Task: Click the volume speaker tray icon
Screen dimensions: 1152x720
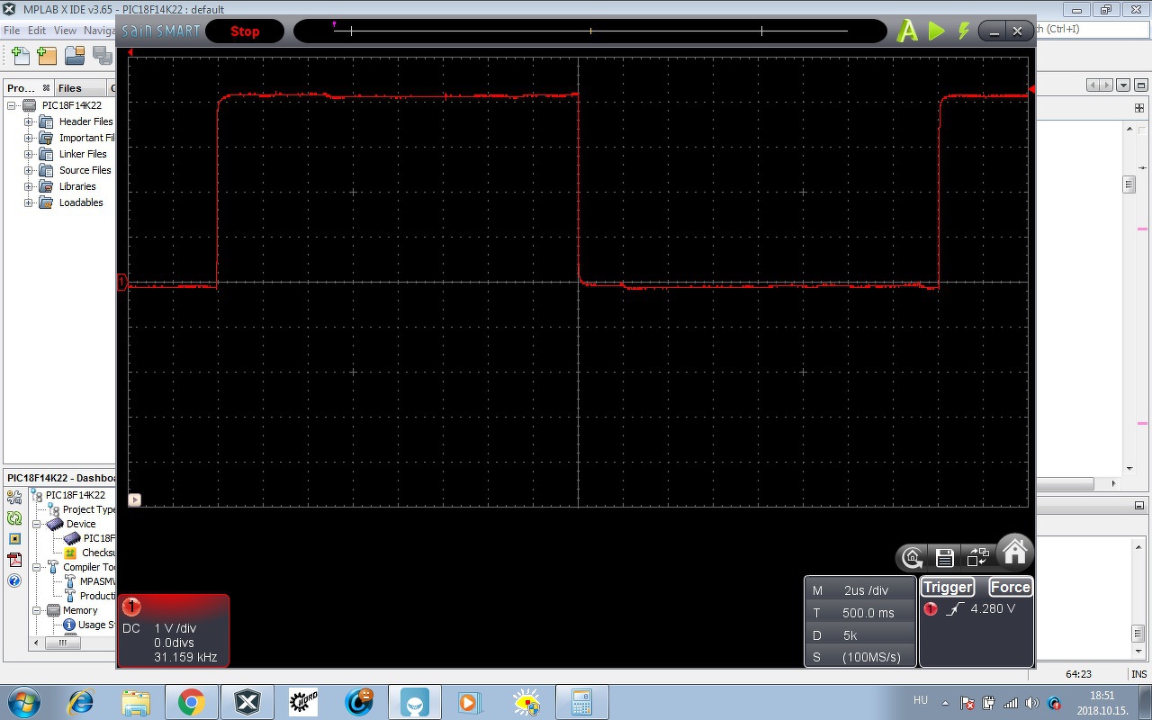Action: (x=1032, y=703)
